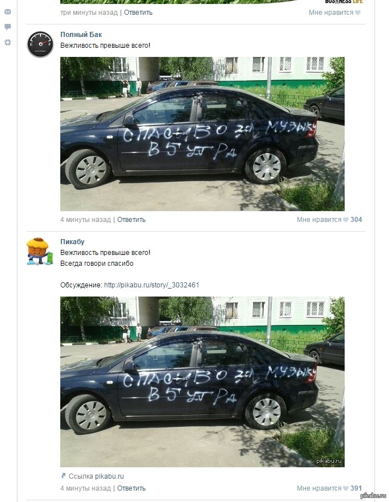This screenshot has width=389, height=502.
Task: Open the chat bubble icon in sidebar
Action: coord(8,27)
